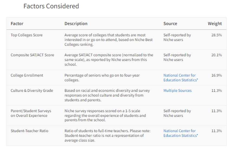Click the Top Colleges Score description text
This screenshot has width=234, height=151.
[x=109, y=40]
